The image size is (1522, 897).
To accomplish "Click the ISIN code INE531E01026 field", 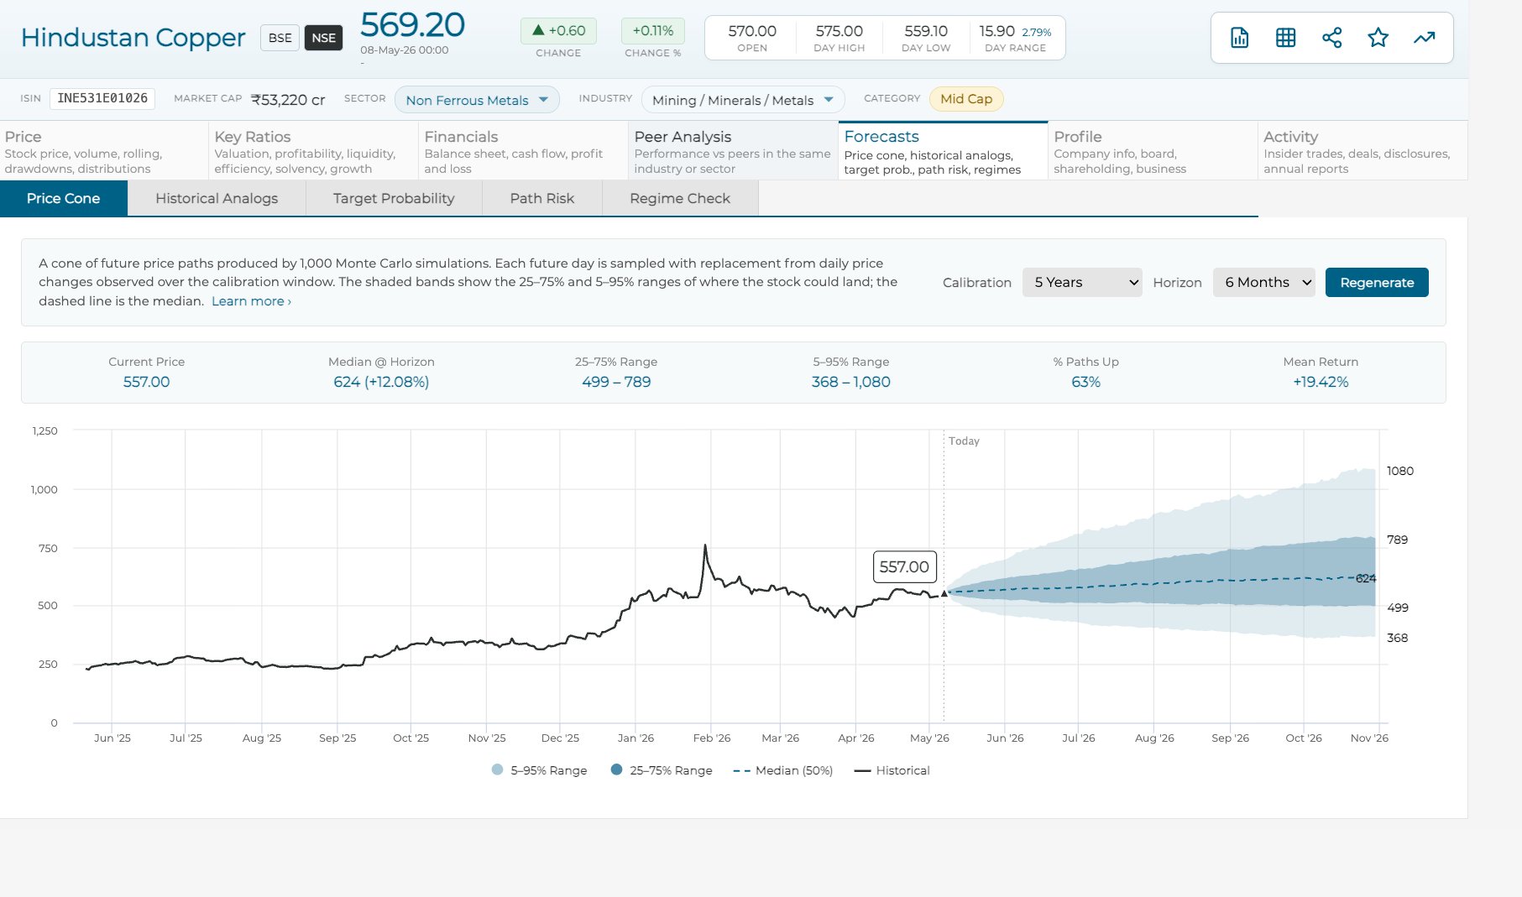I will 102,98.
